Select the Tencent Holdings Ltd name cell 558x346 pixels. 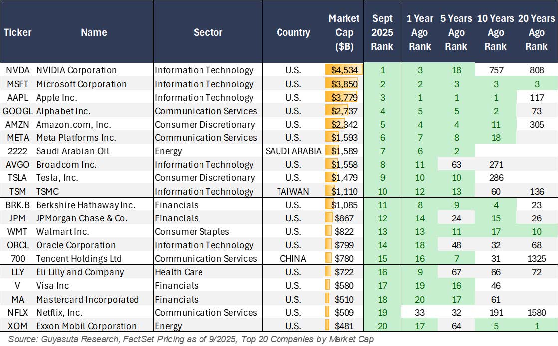(79, 259)
